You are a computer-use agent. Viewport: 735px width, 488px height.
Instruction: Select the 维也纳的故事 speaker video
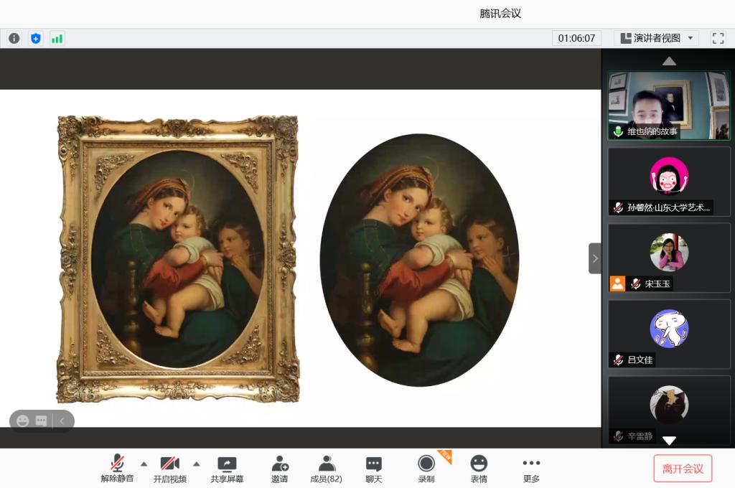point(669,105)
